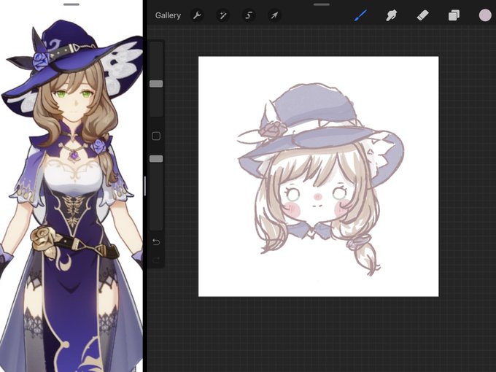Tap the reference app top grabber
The width and height of the screenshot is (496, 372).
71,4
